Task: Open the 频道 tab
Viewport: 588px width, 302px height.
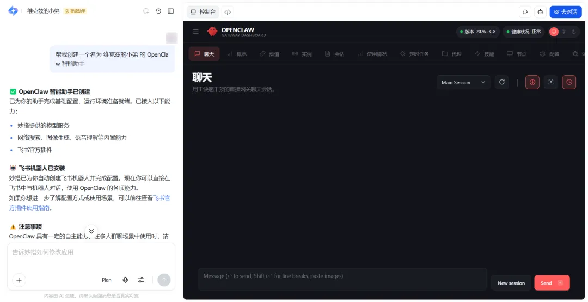Action: pyautogui.click(x=269, y=54)
